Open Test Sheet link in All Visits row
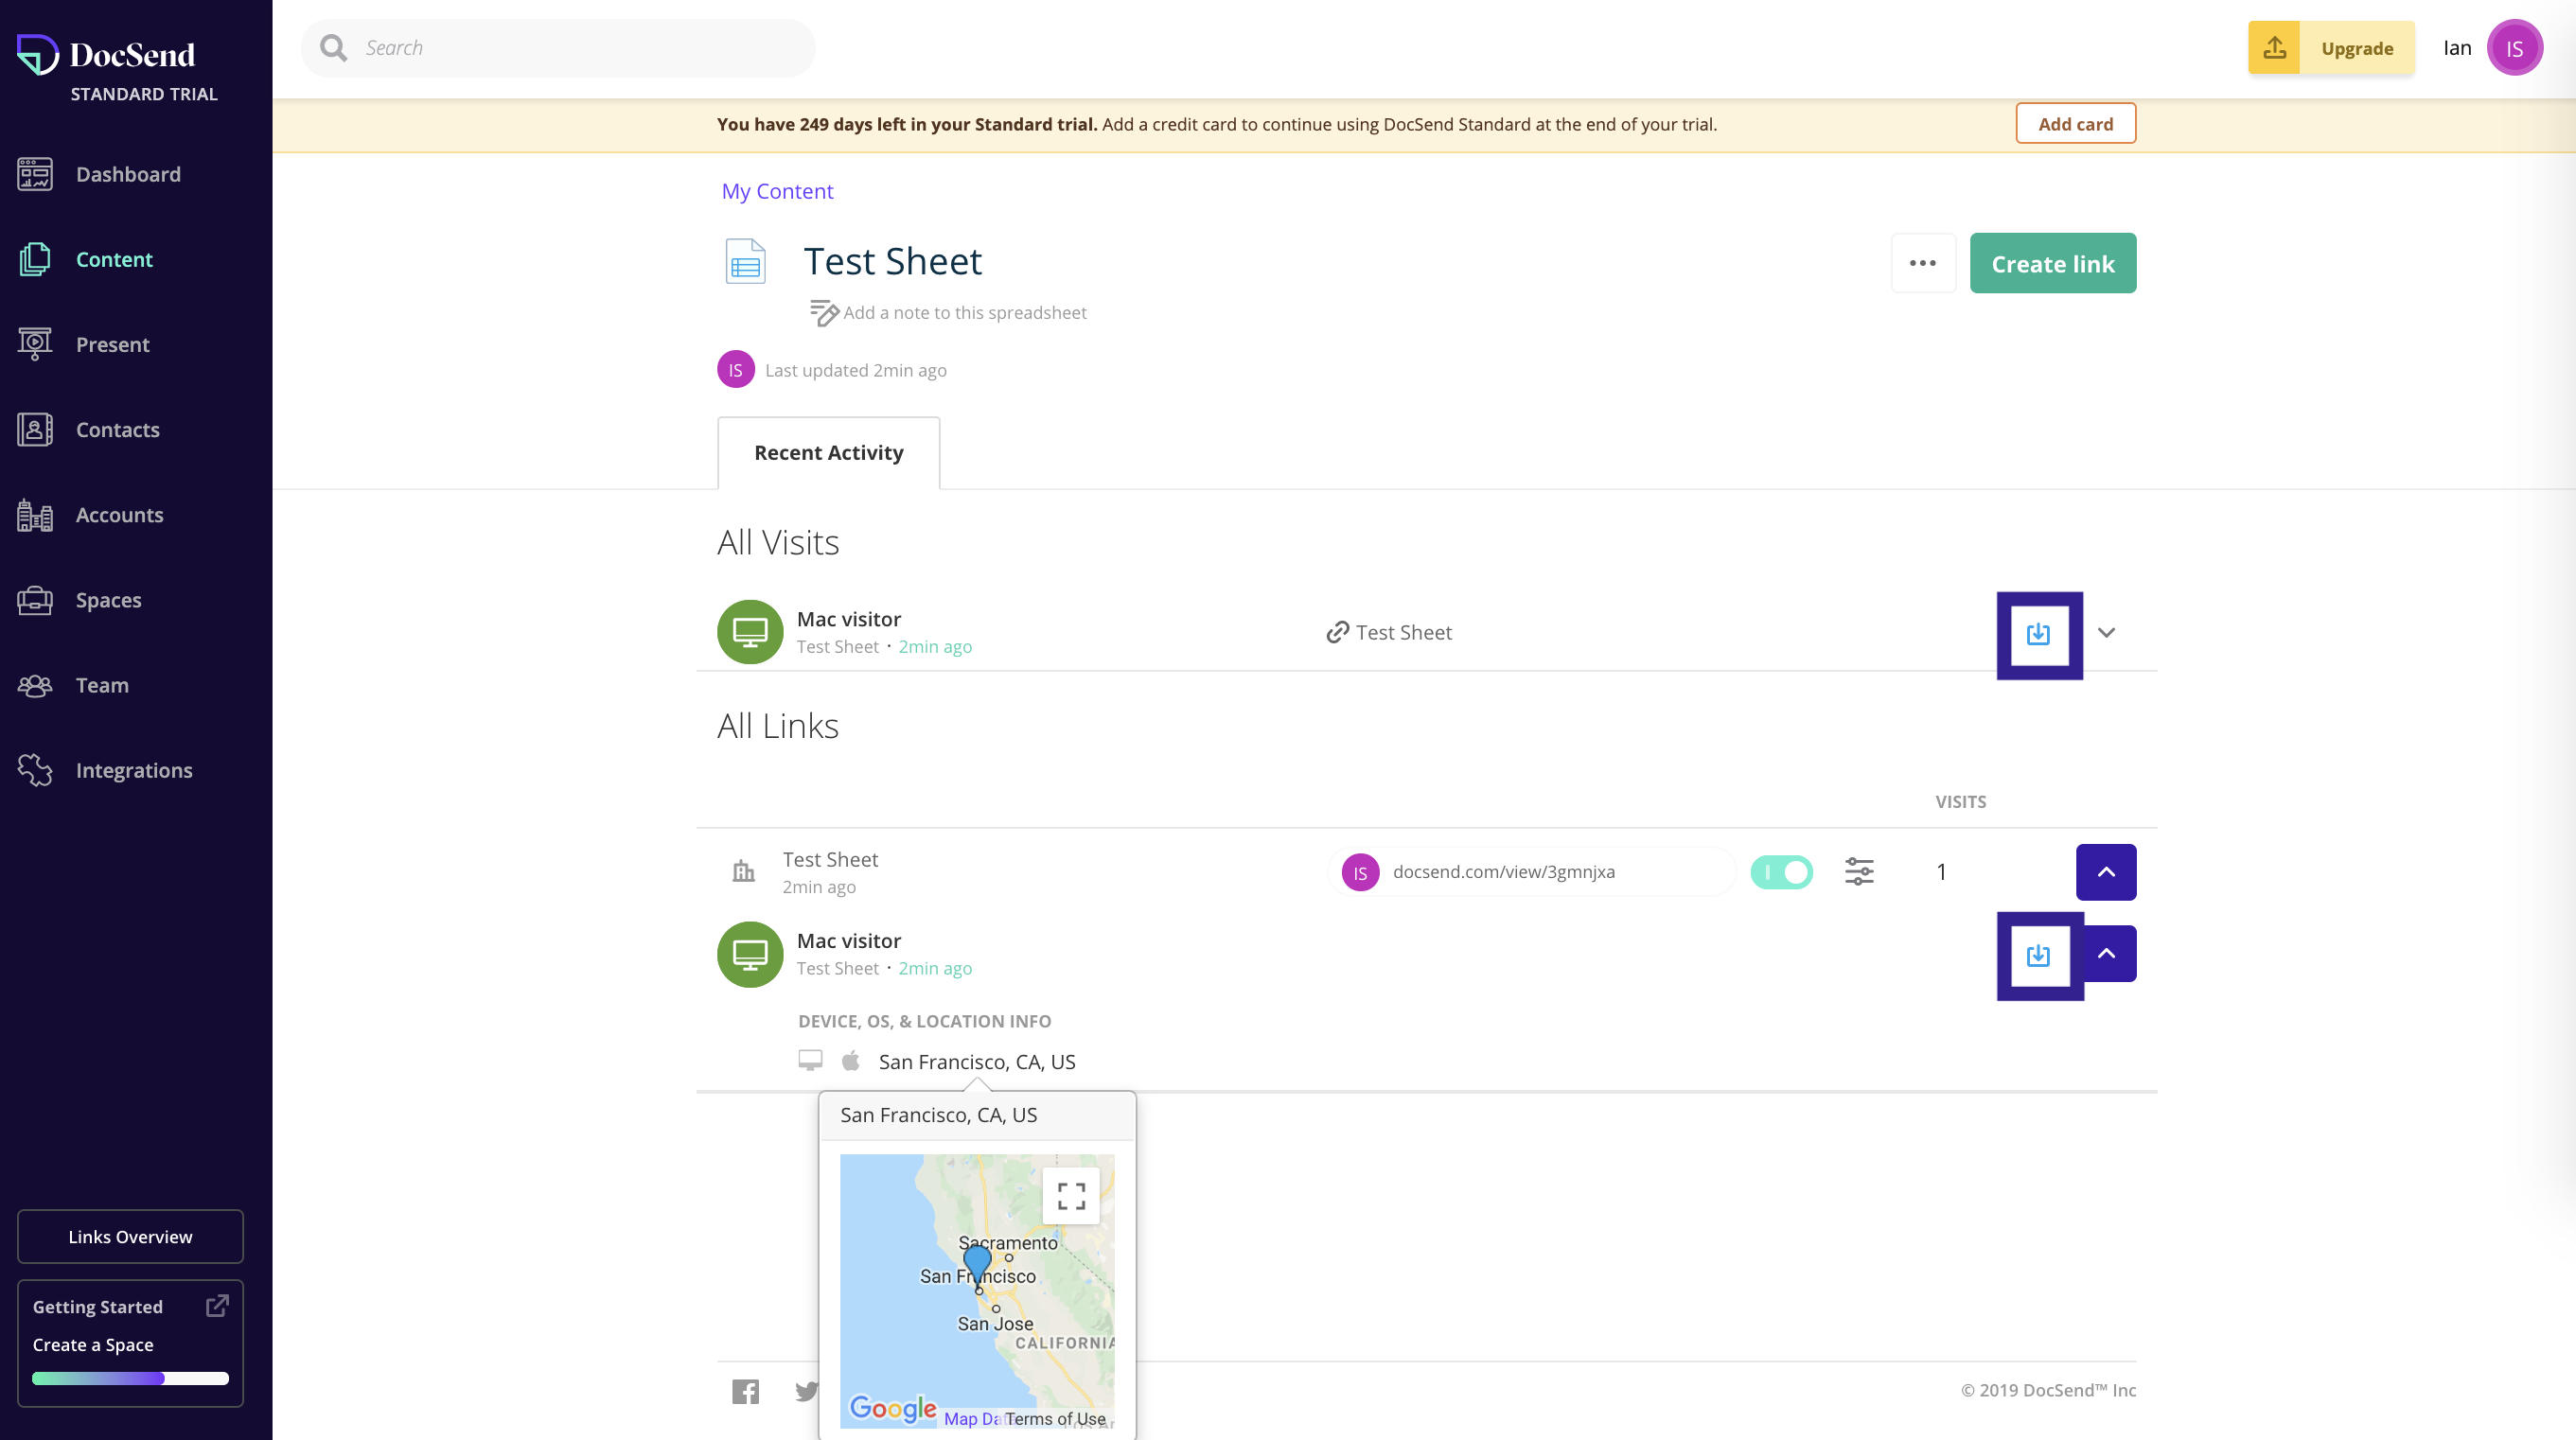Viewport: 2576px width, 1440px height. pos(1403,632)
